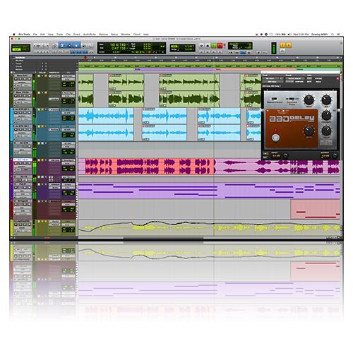Click Return to Zero below the transport
The width and height of the screenshot is (353, 353).
[x=202, y=52]
